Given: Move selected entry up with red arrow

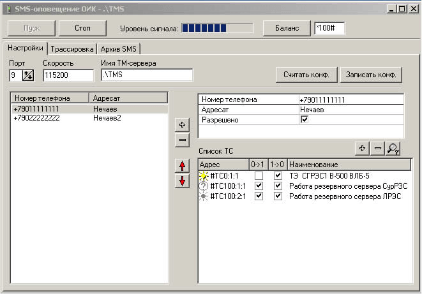Looking at the screenshot, I should coord(182,166).
